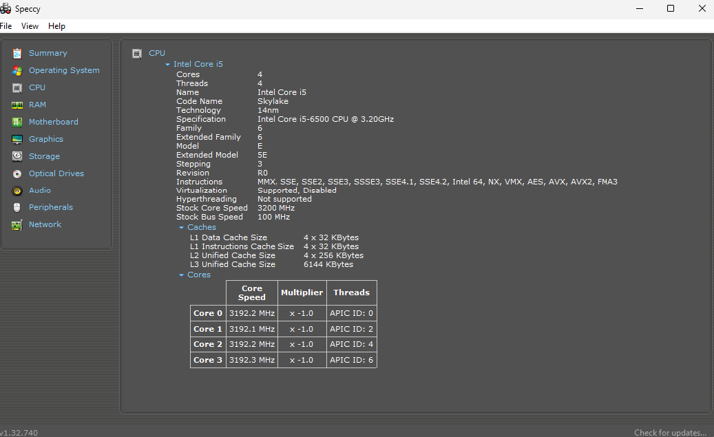Viewport: 714px width, 437px height.
Task: Click the Cores heading above the table
Action: (199, 275)
